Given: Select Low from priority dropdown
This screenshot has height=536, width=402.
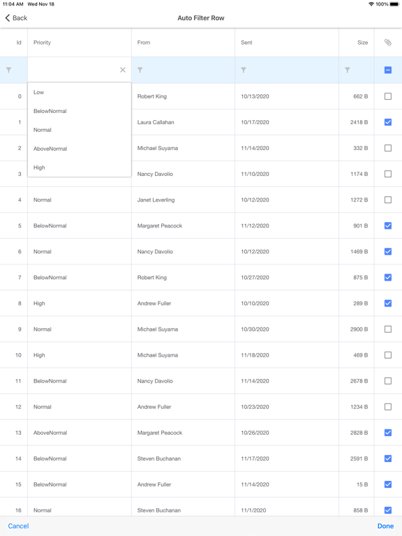Looking at the screenshot, I should coord(80,92).
